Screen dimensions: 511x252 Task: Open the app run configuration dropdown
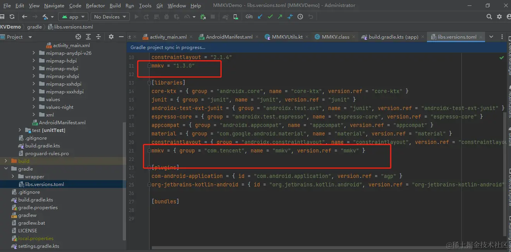(x=74, y=17)
